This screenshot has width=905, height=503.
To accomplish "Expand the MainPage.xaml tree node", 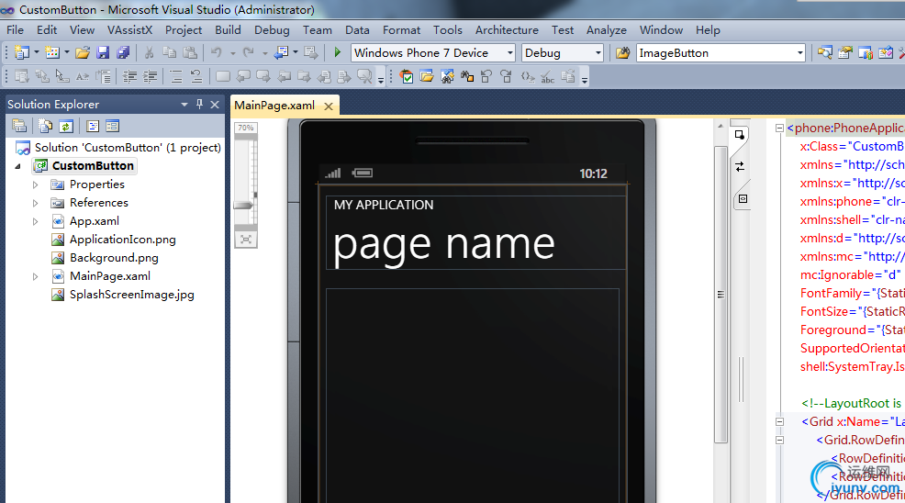I will (35, 276).
